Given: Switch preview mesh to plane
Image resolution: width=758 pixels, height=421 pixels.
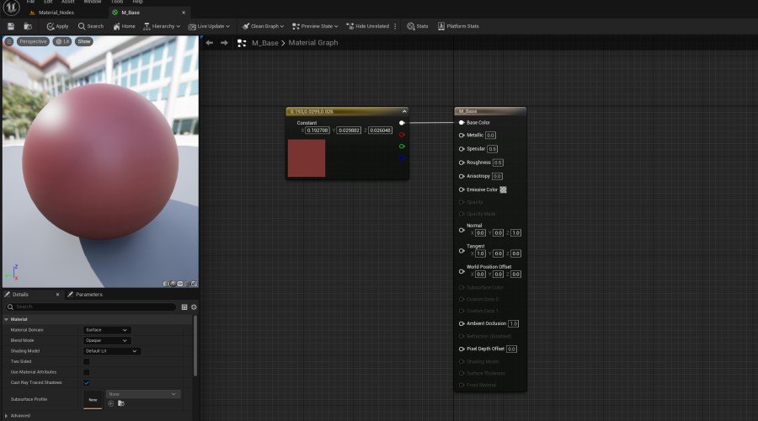Looking at the screenshot, I should (x=180, y=284).
